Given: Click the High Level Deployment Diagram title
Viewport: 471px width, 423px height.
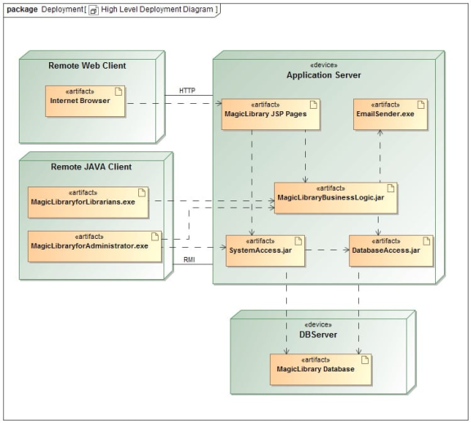Looking at the screenshot, I should click(157, 9).
